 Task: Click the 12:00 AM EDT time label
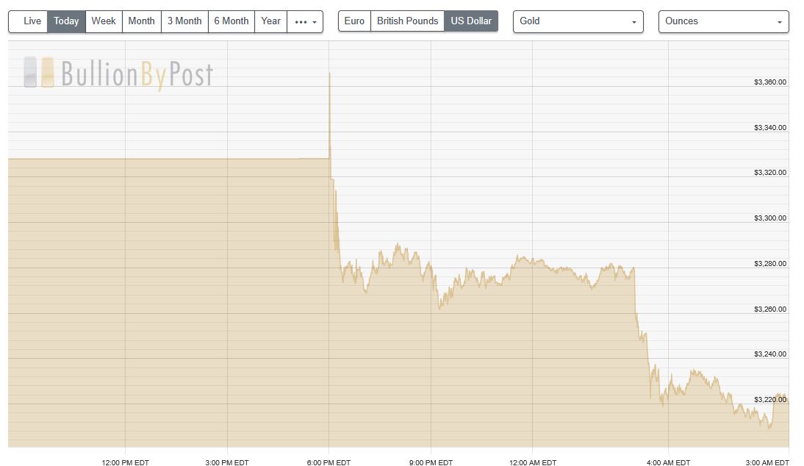[x=533, y=462]
